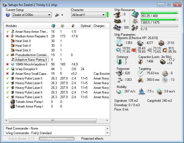Click the thermal resistance flame icon

(133, 50)
